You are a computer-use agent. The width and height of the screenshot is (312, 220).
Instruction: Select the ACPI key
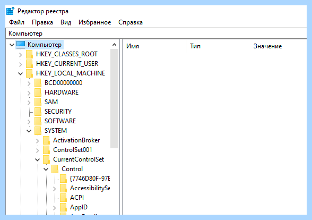coord(77,198)
